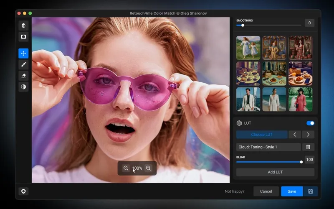Open settings with the gear icon

pyautogui.click(x=23, y=191)
